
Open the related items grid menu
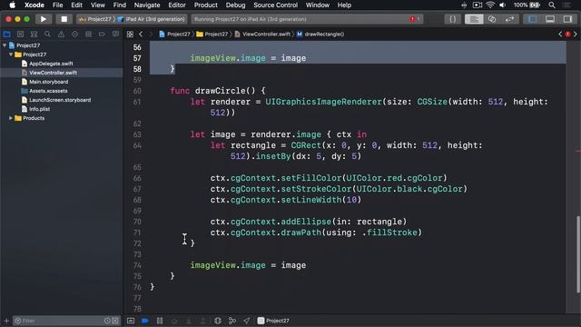point(130,35)
